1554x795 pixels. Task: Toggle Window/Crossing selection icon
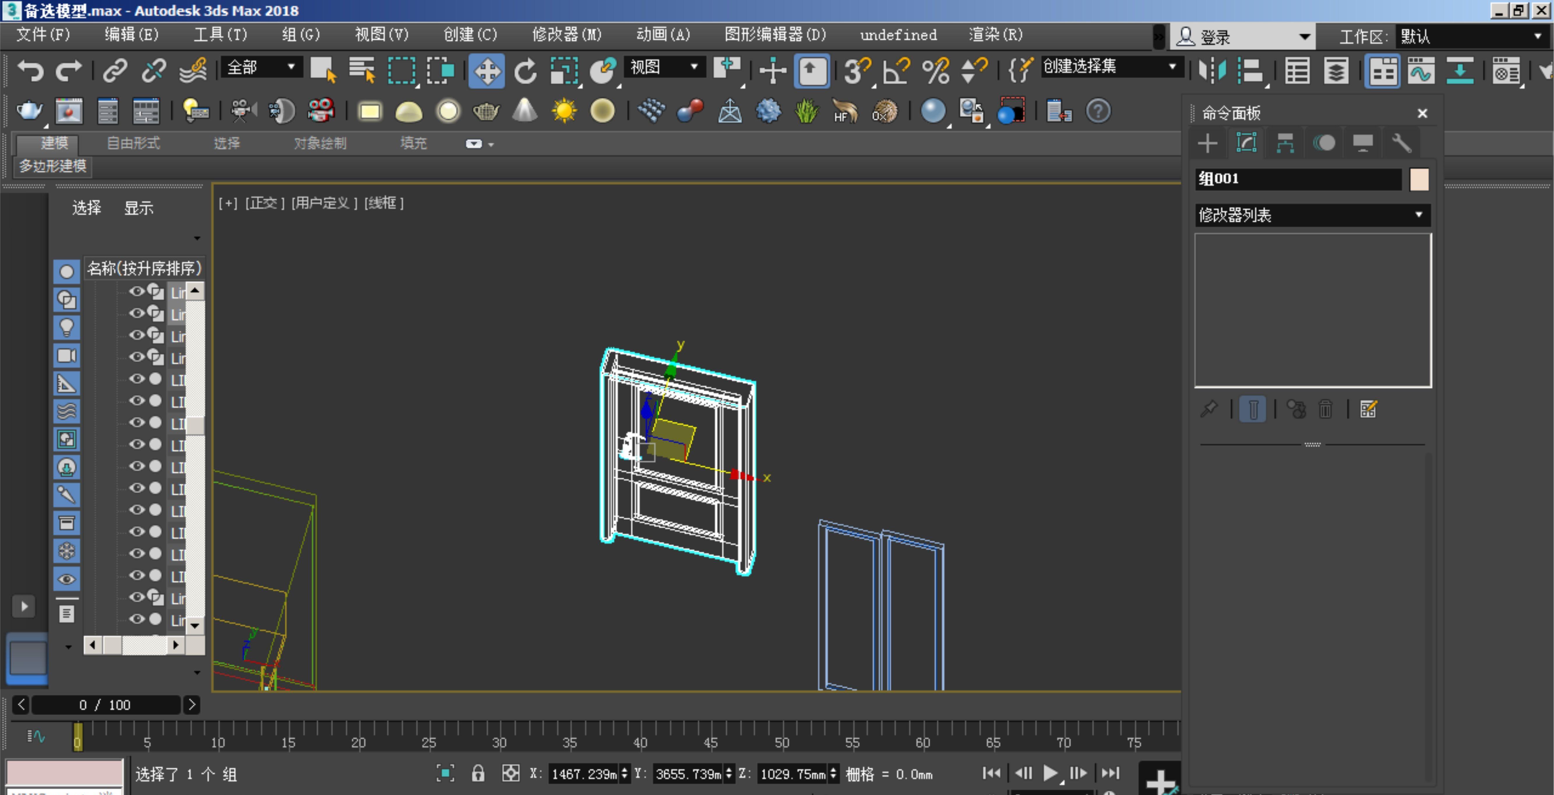tap(441, 71)
